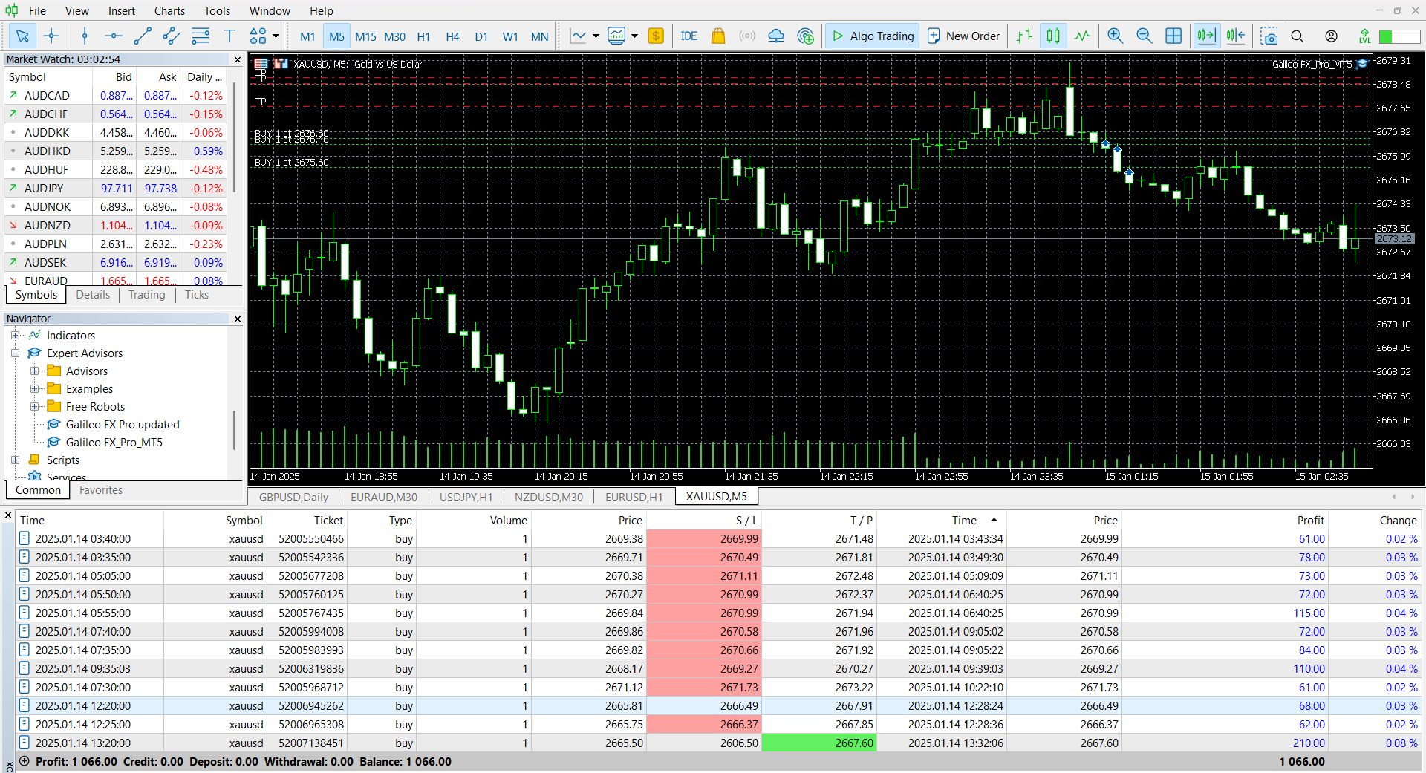Screen dimensions: 1426x773
Task: Click the New Order button
Action: (x=964, y=36)
